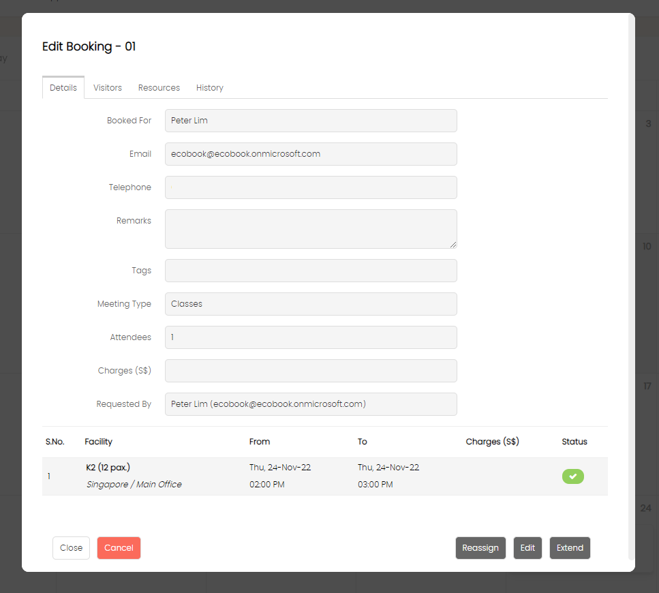Click the To time 03:00 PM

click(376, 484)
